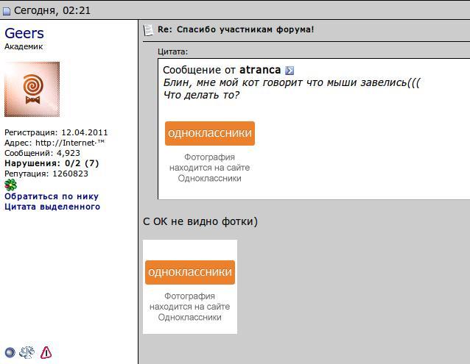Click the Сегодня, 02:21 timestamp
The image size is (470, 364).
(52, 10)
